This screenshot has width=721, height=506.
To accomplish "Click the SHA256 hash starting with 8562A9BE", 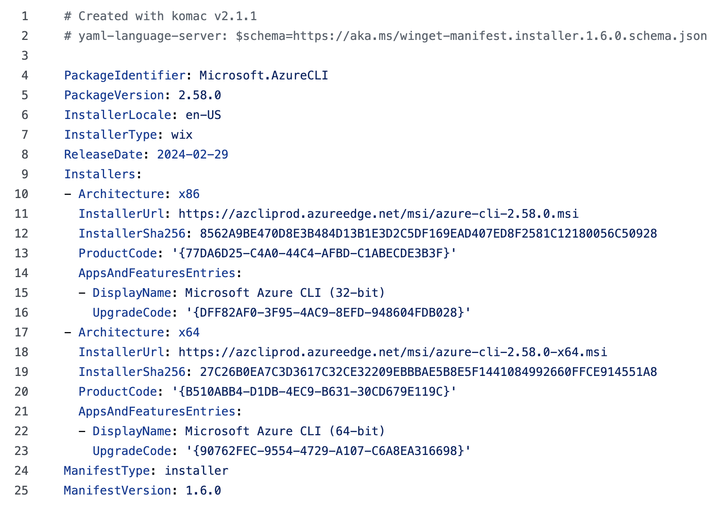I will pyautogui.click(x=428, y=234).
